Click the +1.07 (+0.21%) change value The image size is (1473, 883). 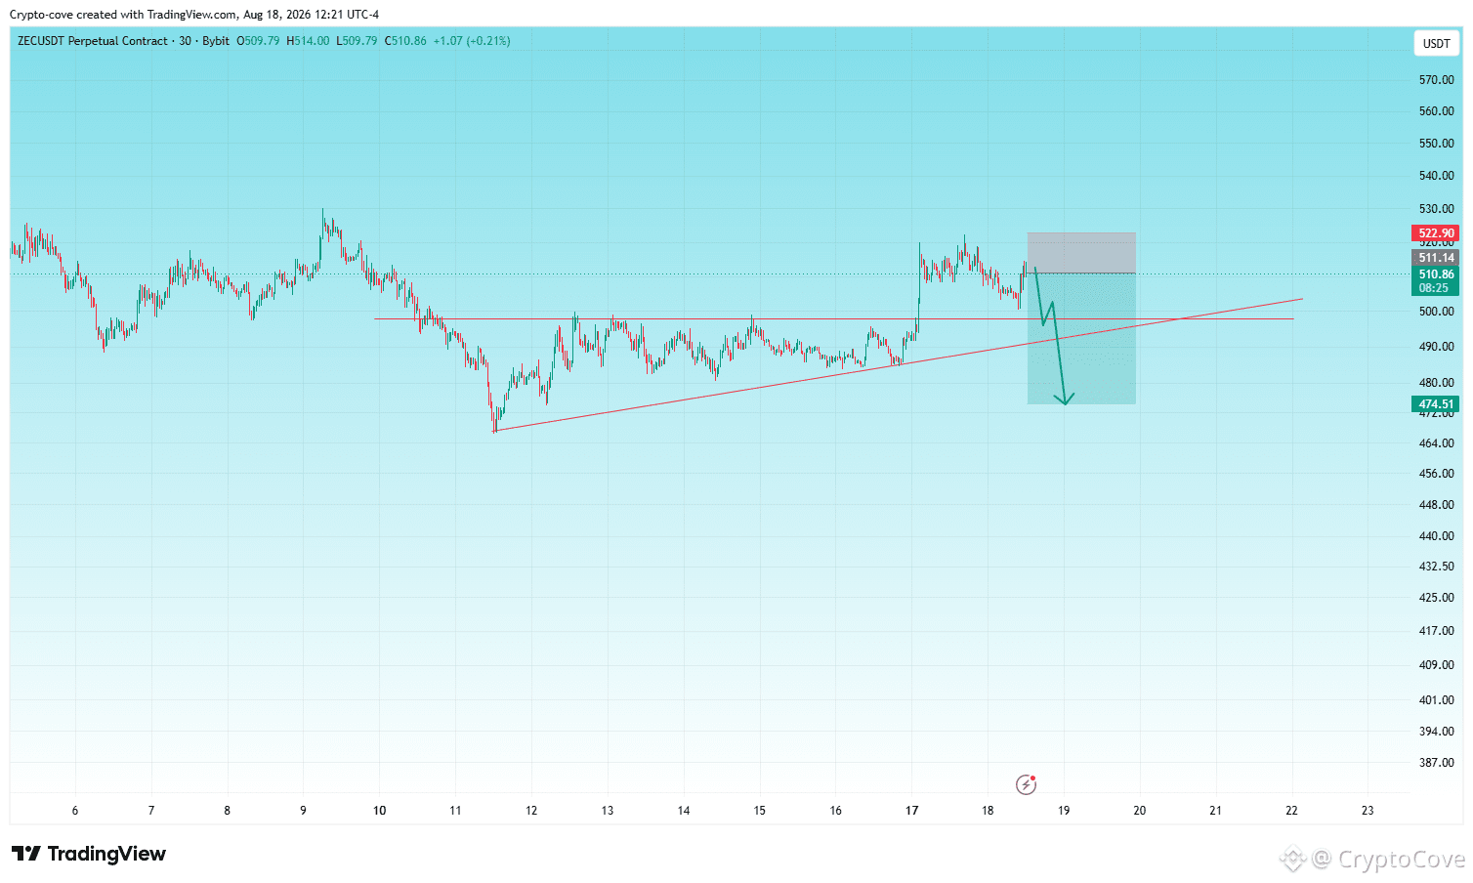coord(472,41)
